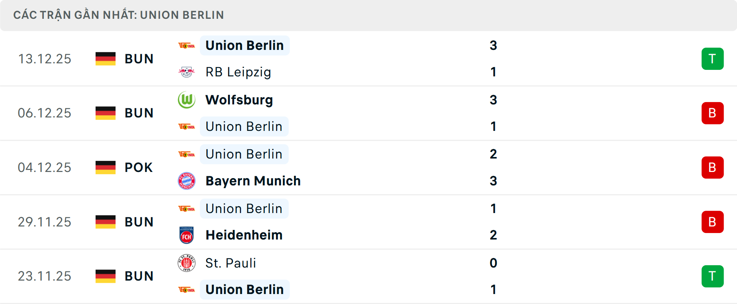Click the green T badge for the Leipzig match
This screenshot has width=737, height=304.
[712, 58]
